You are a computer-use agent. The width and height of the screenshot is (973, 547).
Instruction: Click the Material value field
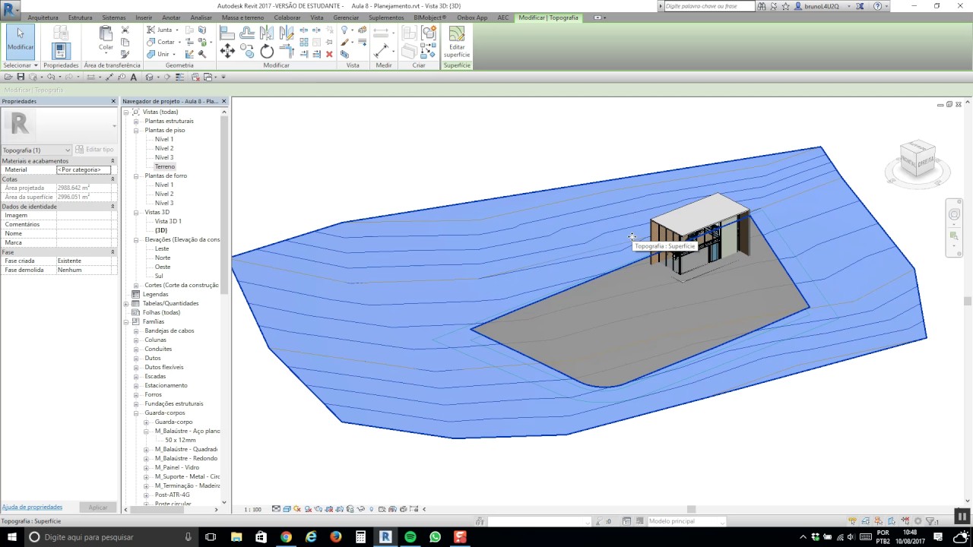(x=84, y=170)
